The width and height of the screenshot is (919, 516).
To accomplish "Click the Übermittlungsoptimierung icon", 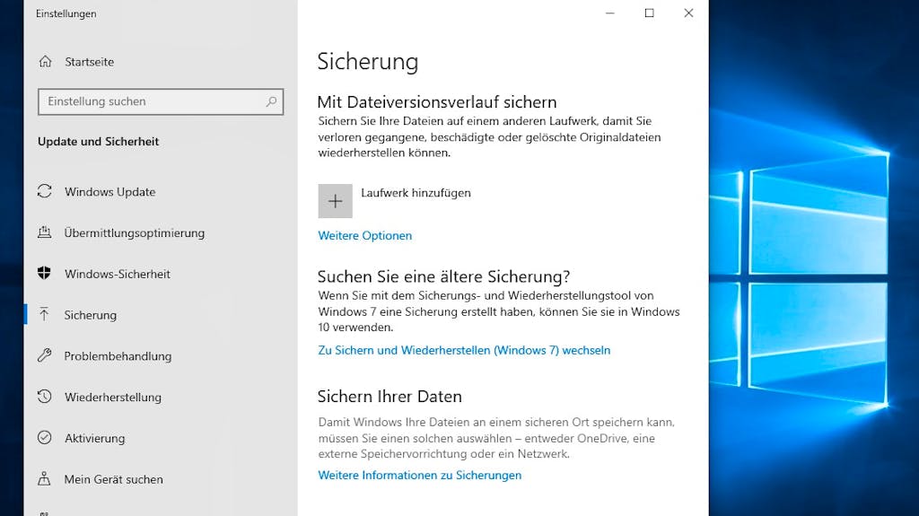I will click(45, 232).
